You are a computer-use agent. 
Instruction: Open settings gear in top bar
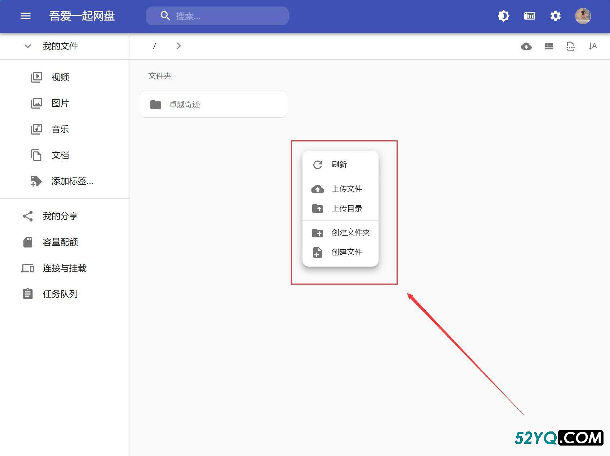[x=555, y=16]
